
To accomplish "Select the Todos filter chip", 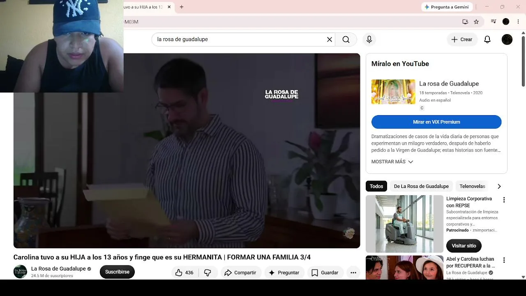I will pos(376,186).
